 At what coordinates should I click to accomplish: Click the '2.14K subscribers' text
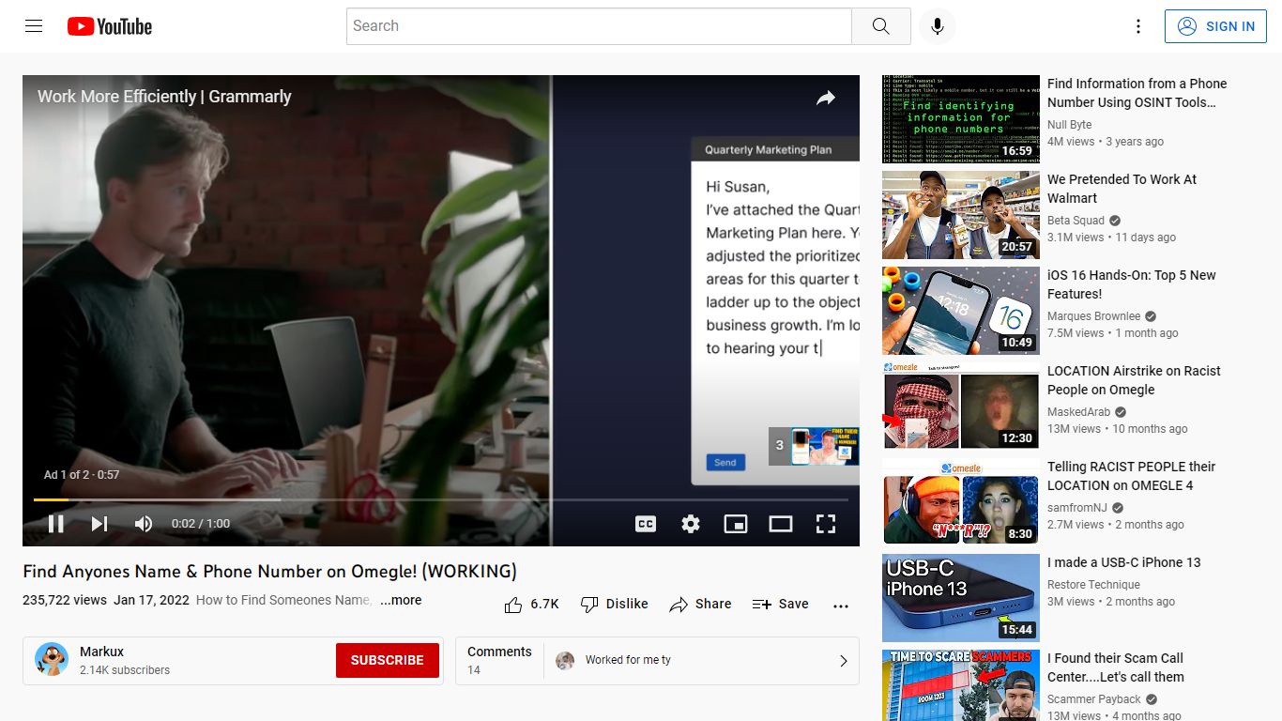(x=125, y=670)
